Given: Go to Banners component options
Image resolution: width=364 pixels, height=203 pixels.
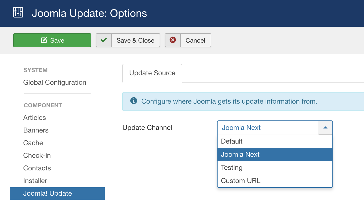Looking at the screenshot, I should point(36,130).
